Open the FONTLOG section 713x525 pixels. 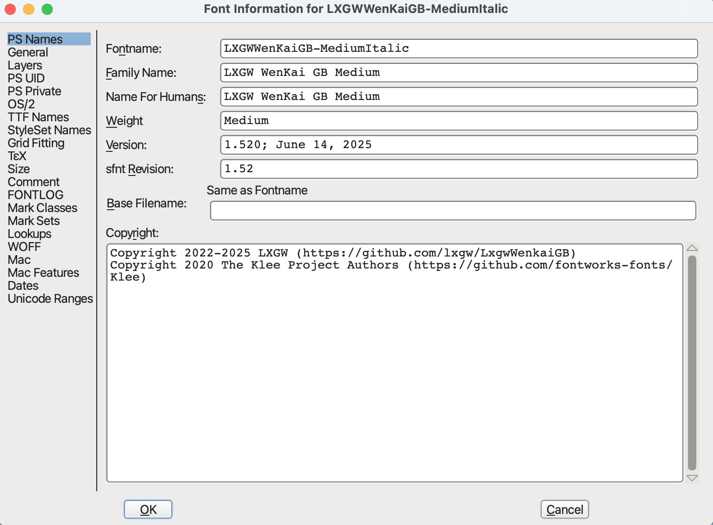tap(36, 195)
